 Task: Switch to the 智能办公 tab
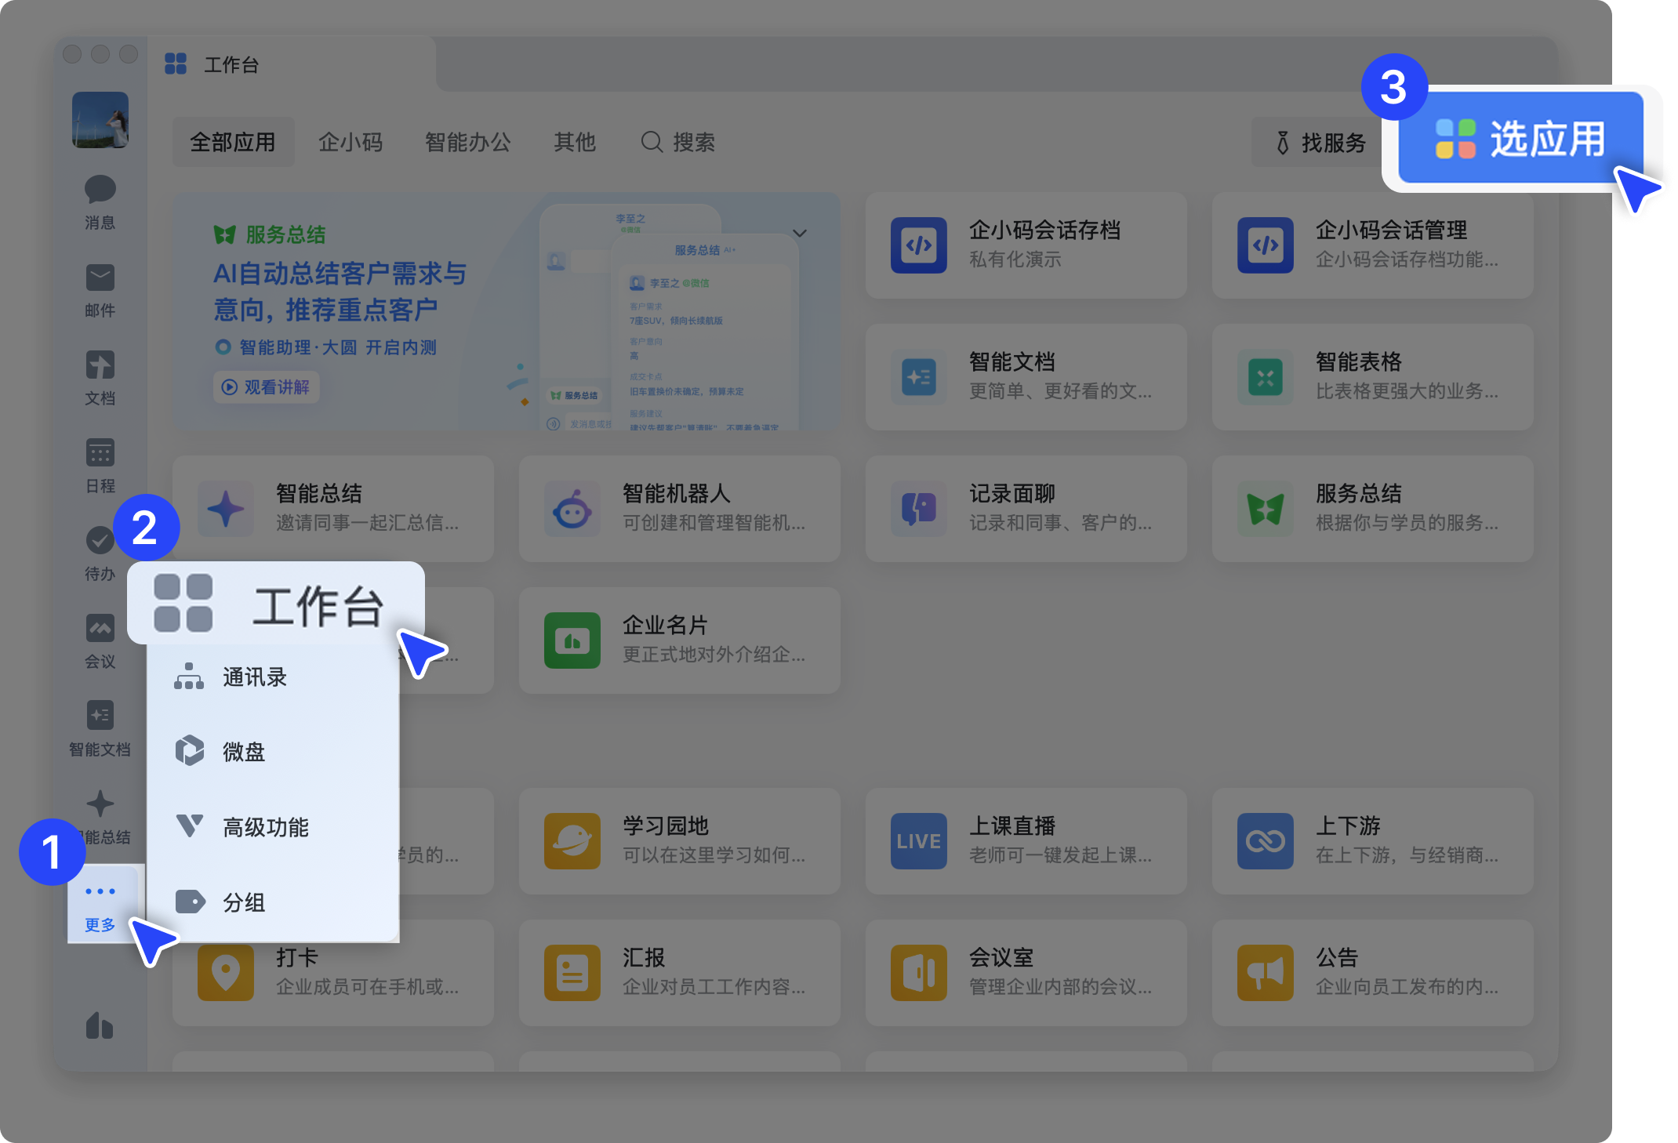pyautogui.click(x=468, y=142)
